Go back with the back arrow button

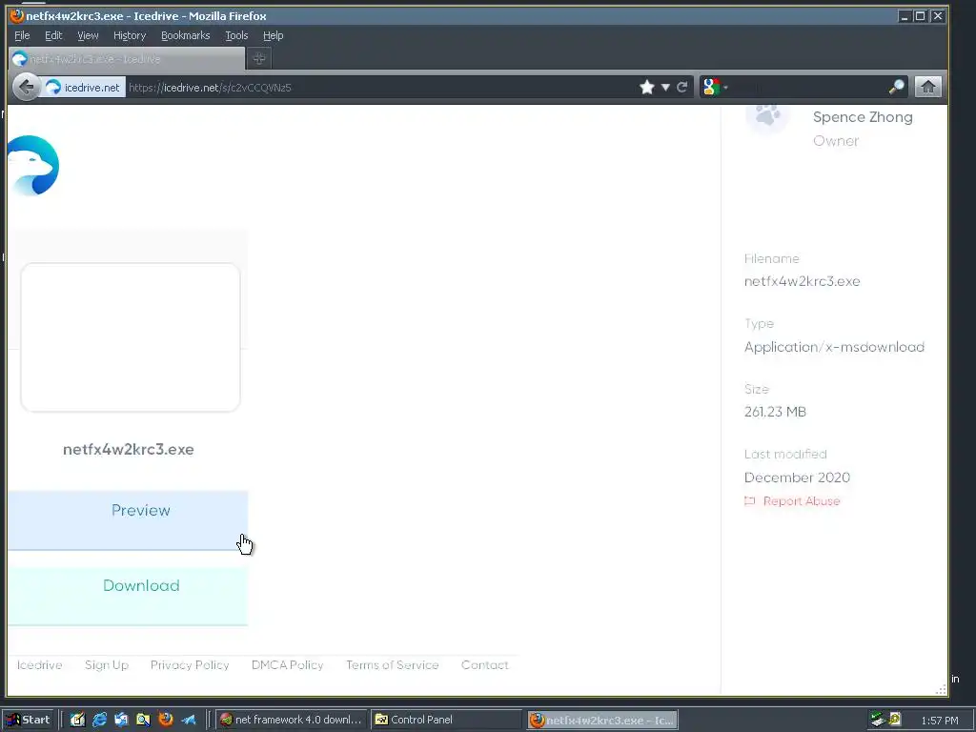point(26,87)
